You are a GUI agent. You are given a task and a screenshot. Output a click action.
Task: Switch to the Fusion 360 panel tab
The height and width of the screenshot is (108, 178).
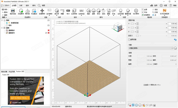point(20,71)
